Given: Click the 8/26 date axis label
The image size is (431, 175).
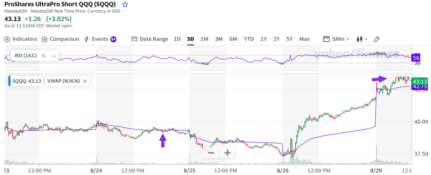Looking at the screenshot, I should click(x=283, y=170).
